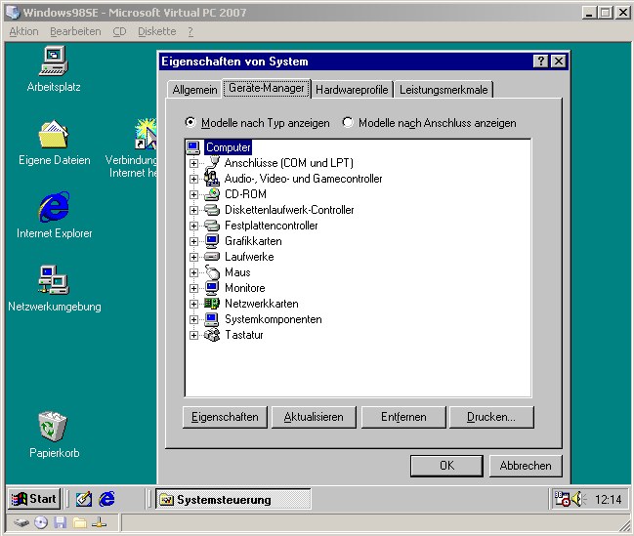Click the CD icon in Virtual PC status bar
The image size is (634, 536).
[x=41, y=522]
